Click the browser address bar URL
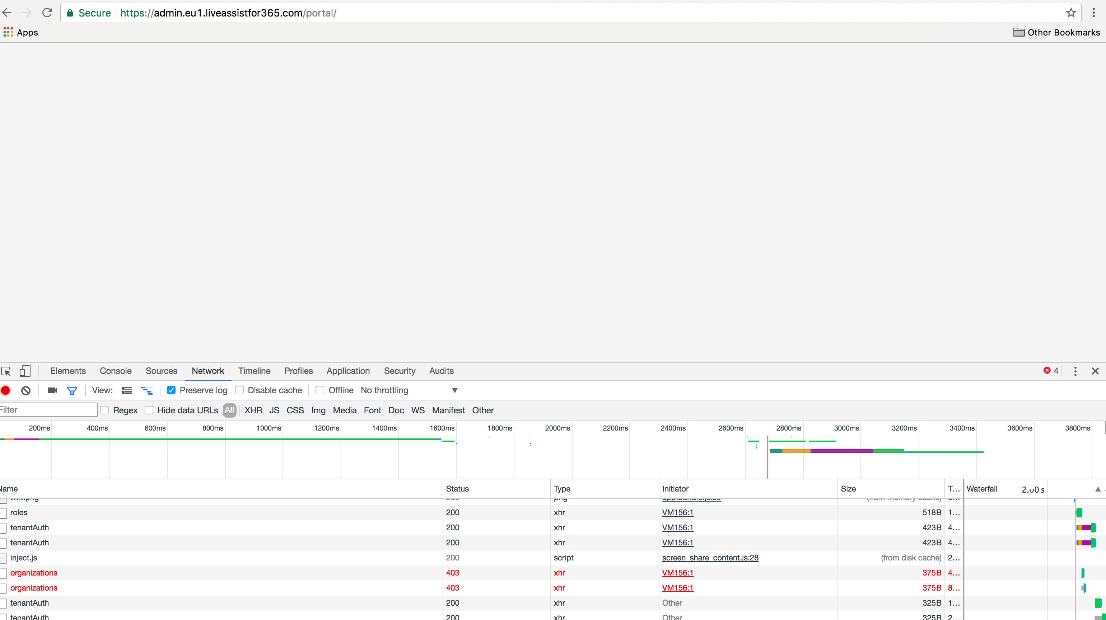The image size is (1106, 620). [x=228, y=13]
